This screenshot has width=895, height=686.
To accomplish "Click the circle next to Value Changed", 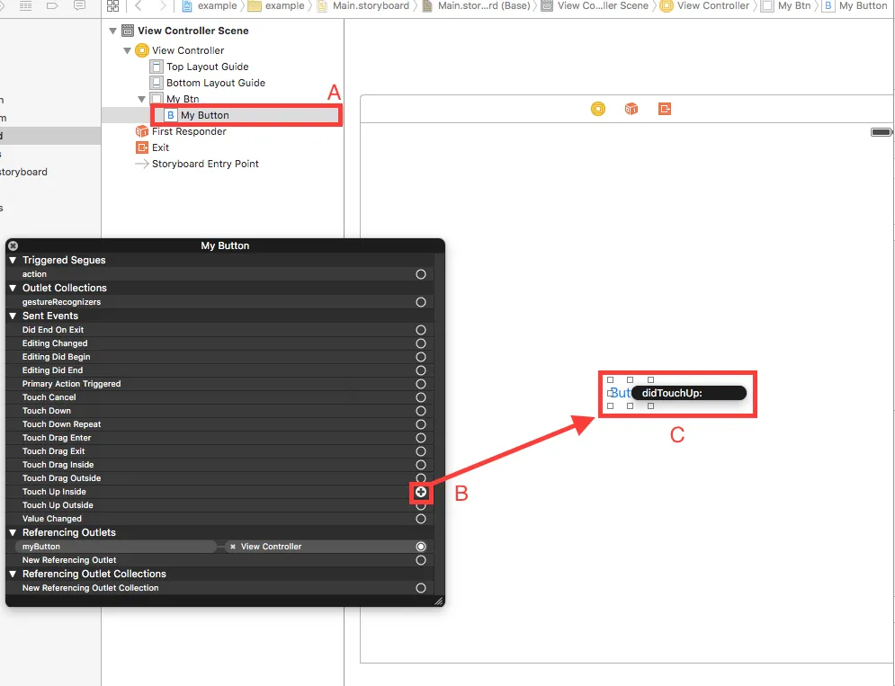I will click(x=421, y=519).
